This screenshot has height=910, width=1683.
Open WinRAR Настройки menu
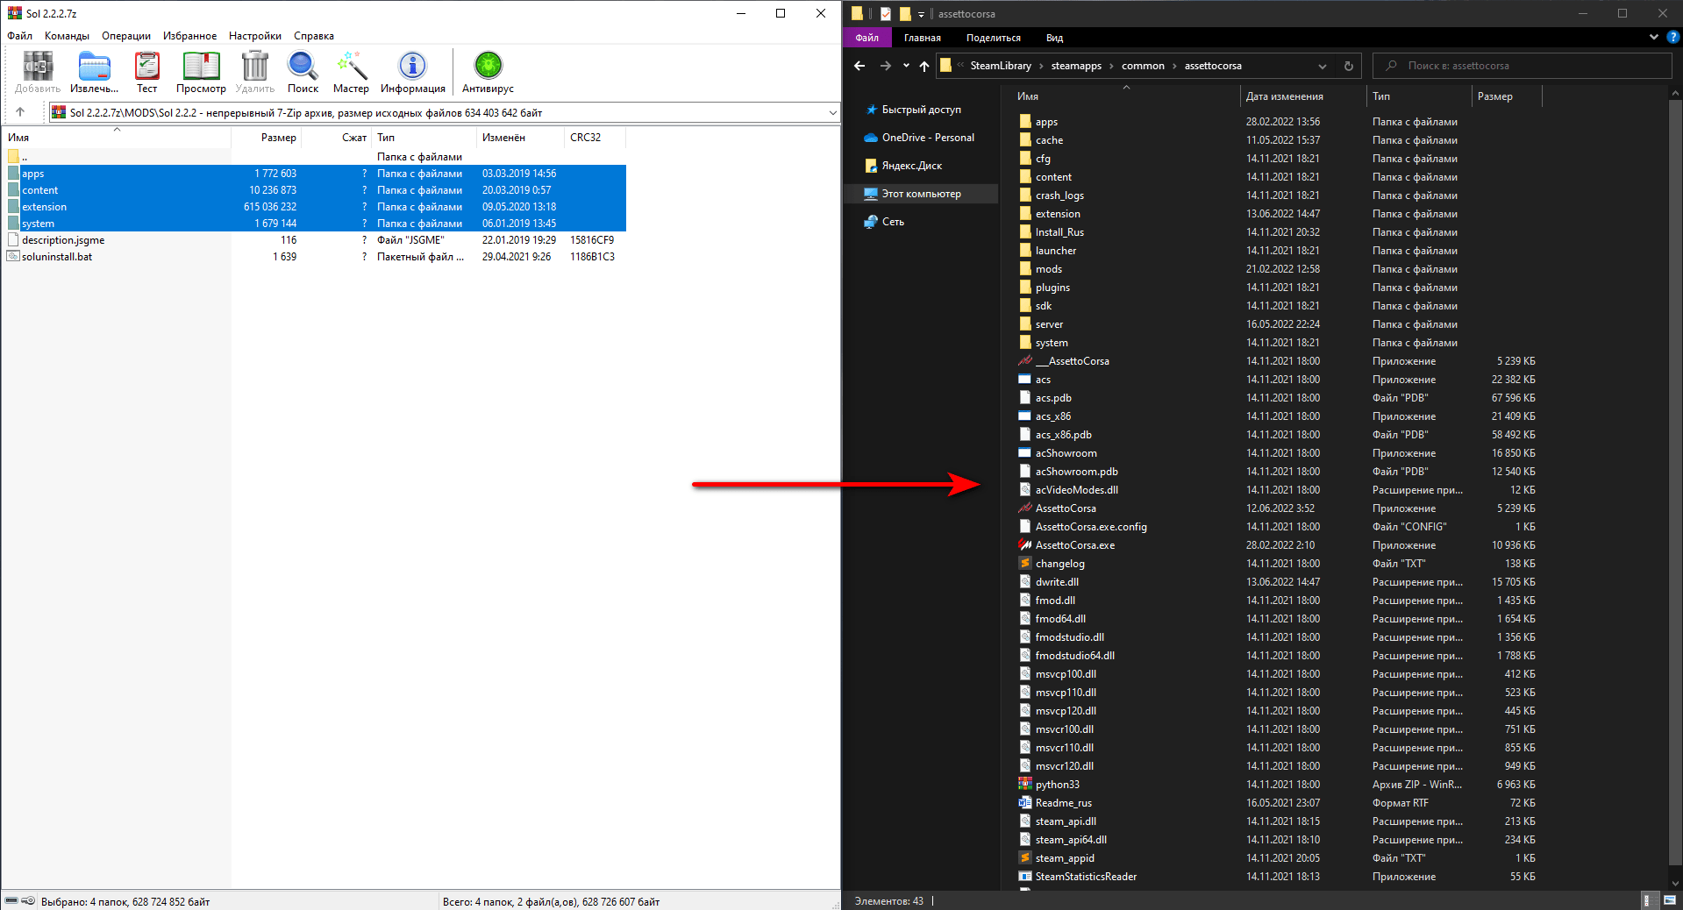[255, 36]
